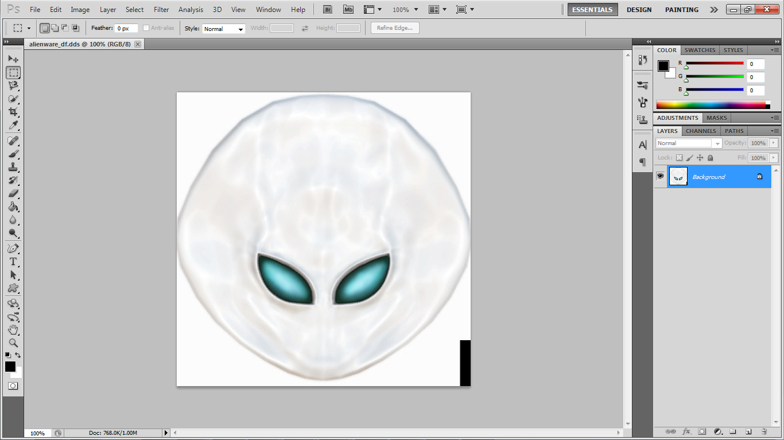Screen dimensions: 784x440
Task: Open the collapsed Paragraph panel icon
Action: pos(643,162)
